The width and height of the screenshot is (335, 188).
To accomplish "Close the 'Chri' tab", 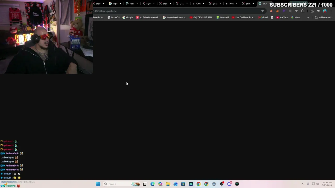I will [204, 4].
